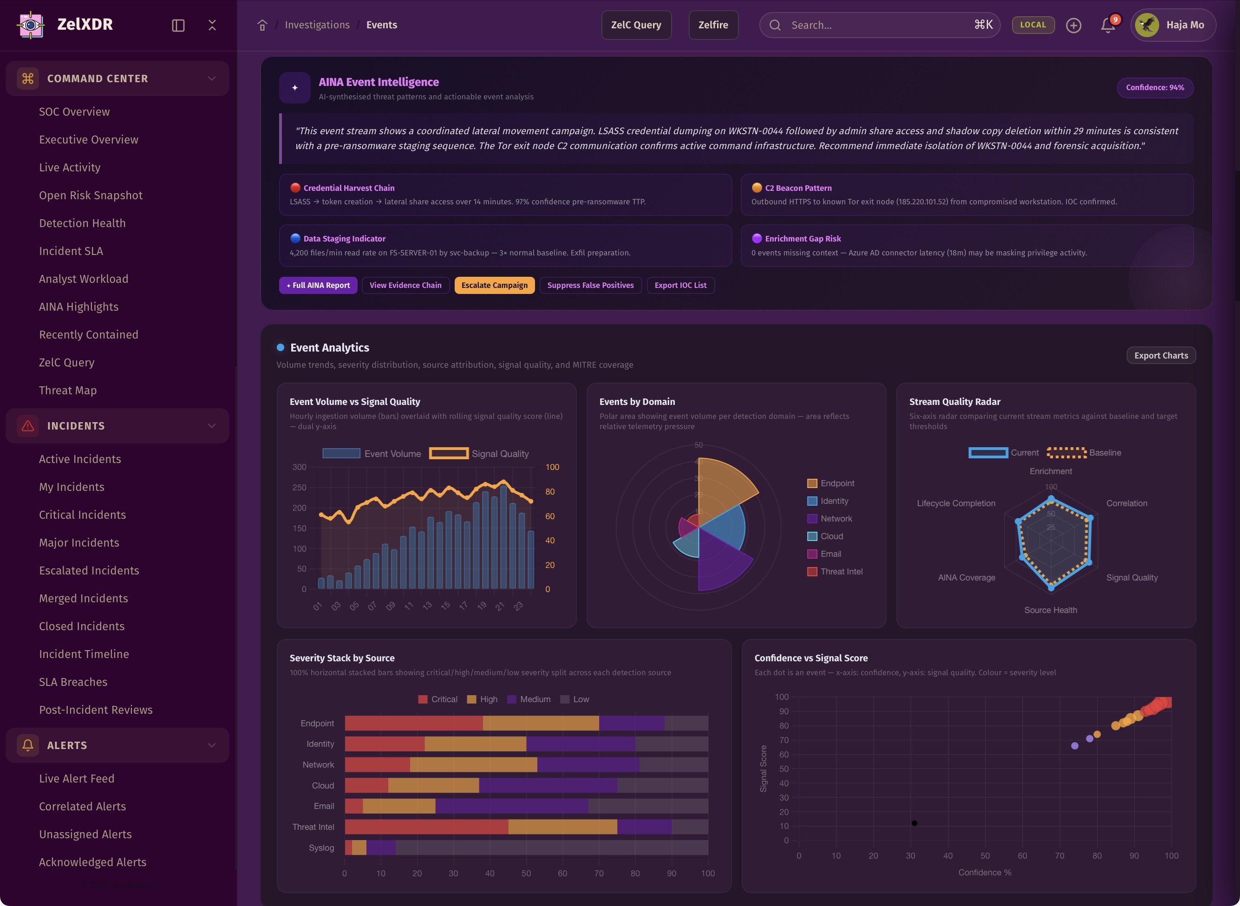
Task: Click the Export Charts button
Action: (x=1161, y=355)
